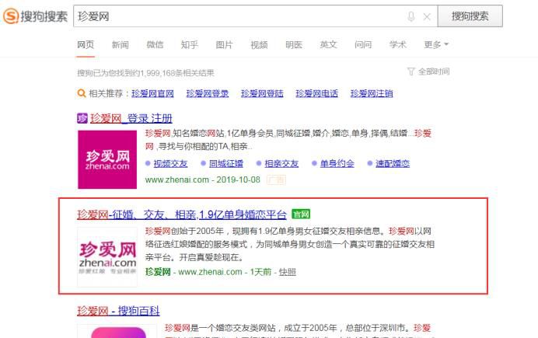Open the 速配婚恋 sublink
The width and height of the screenshot is (538, 338).
(x=393, y=163)
